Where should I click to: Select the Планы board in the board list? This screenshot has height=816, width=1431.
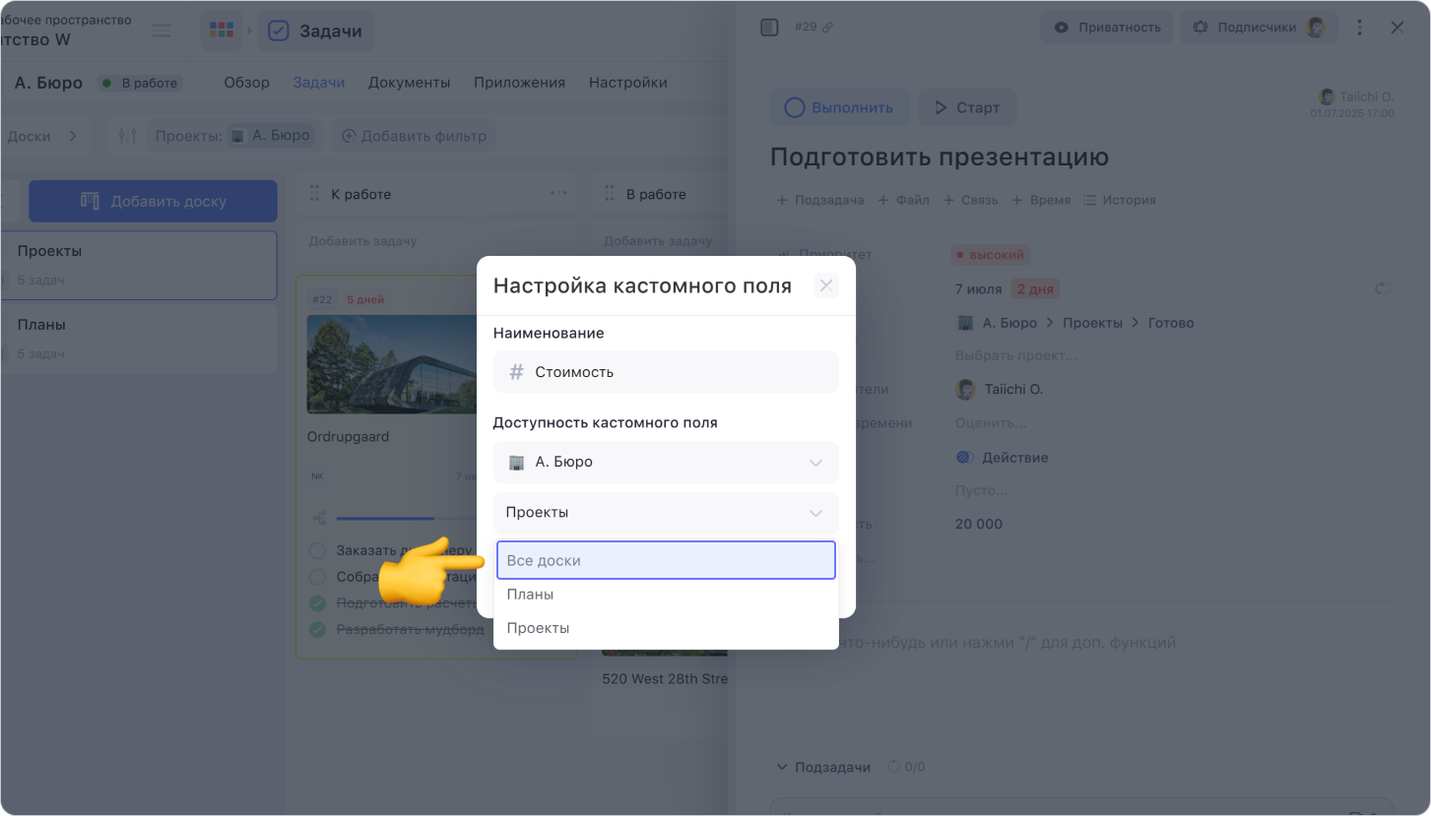(138, 339)
